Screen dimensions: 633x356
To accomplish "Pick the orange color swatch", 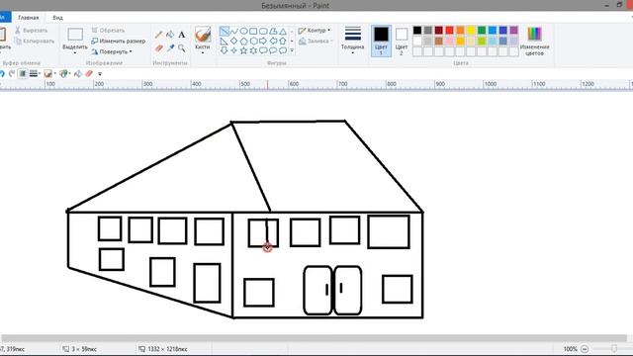I will pyautogui.click(x=460, y=31).
